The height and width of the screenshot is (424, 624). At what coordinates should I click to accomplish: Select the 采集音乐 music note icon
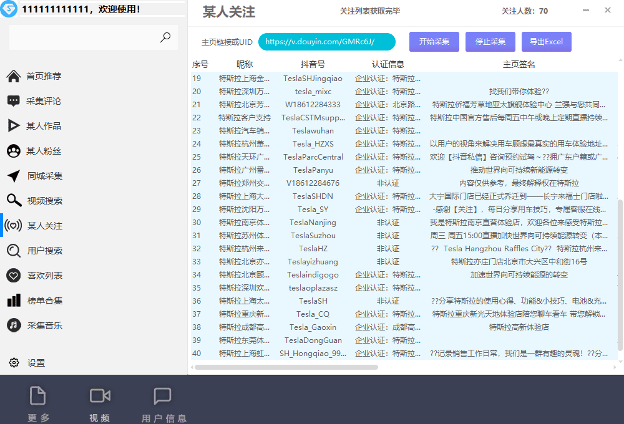click(14, 325)
